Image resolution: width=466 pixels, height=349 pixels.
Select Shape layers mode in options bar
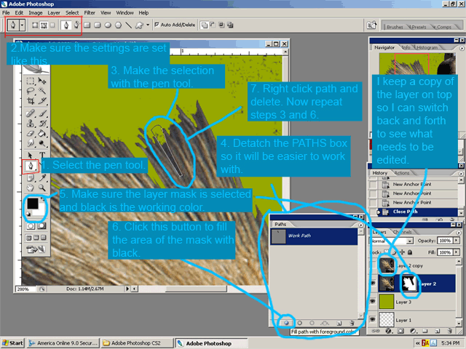click(x=35, y=25)
